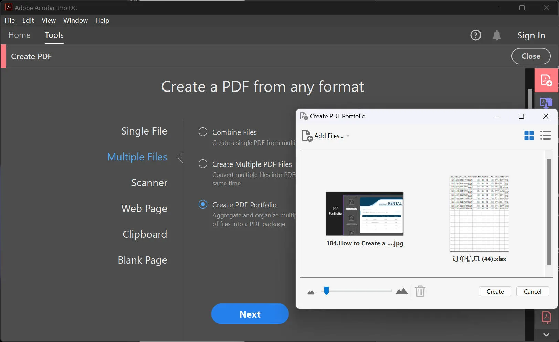Viewport: 559px width, 342px height.
Task: Open the Edit menu
Action: point(28,20)
